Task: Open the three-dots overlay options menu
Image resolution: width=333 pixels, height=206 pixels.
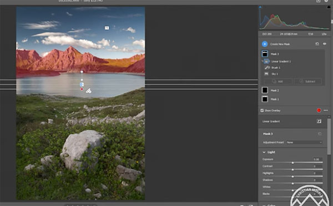Action: click(326, 110)
